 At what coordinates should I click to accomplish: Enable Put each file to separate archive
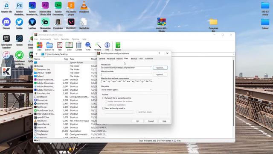pos(104,98)
